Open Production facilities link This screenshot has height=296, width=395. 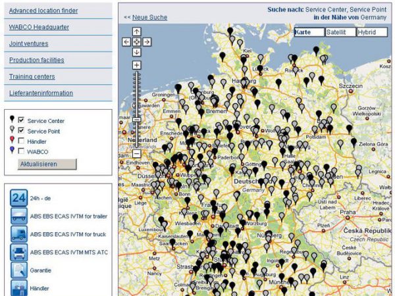36,60
